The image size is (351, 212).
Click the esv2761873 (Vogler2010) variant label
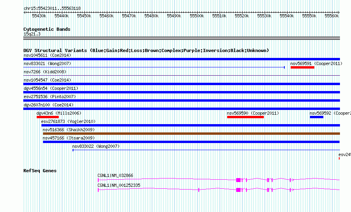(x=68, y=121)
